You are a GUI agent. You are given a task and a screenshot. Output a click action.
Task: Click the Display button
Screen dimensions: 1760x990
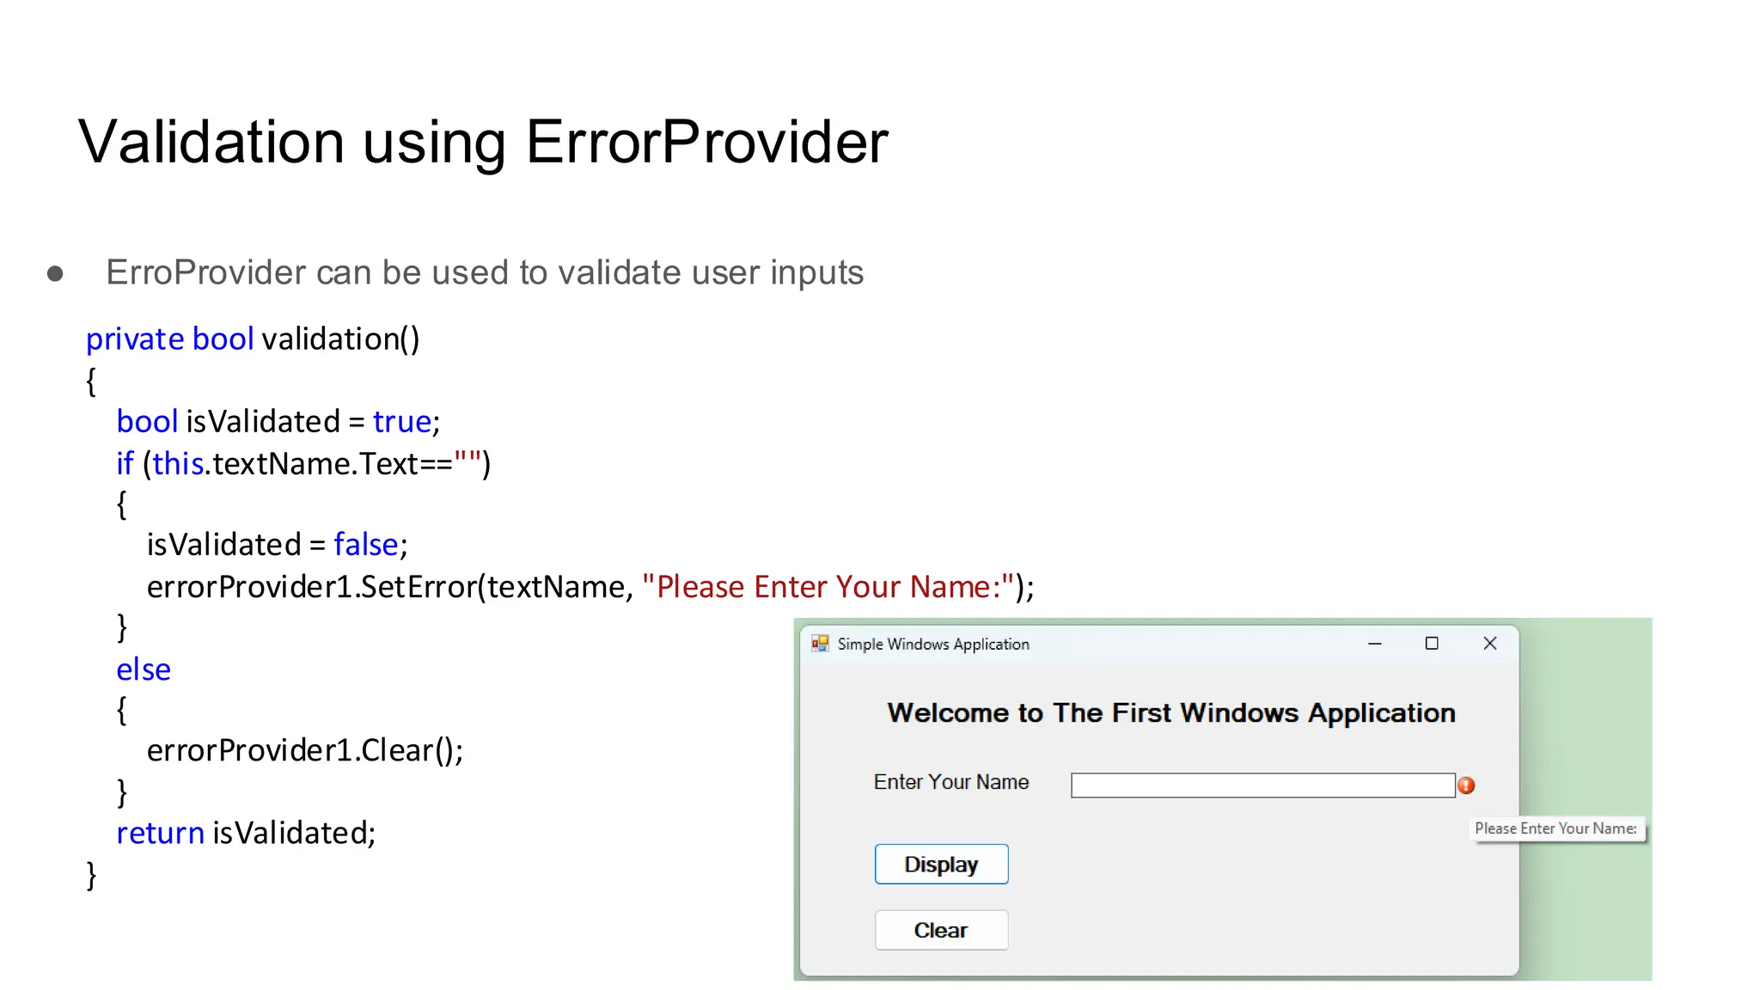coord(941,864)
